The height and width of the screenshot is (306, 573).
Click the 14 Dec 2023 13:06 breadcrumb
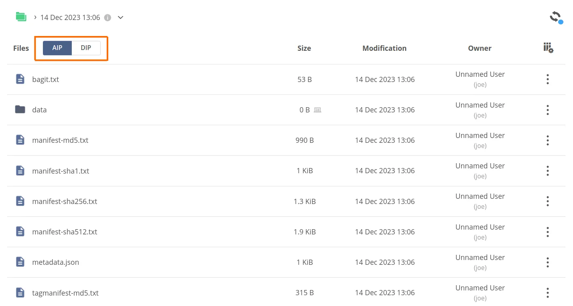(x=70, y=18)
